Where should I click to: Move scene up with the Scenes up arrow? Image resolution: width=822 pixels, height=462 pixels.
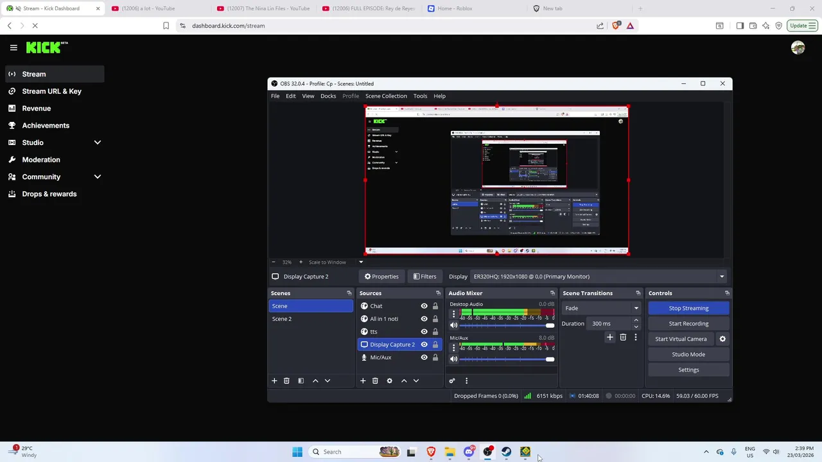click(x=315, y=381)
